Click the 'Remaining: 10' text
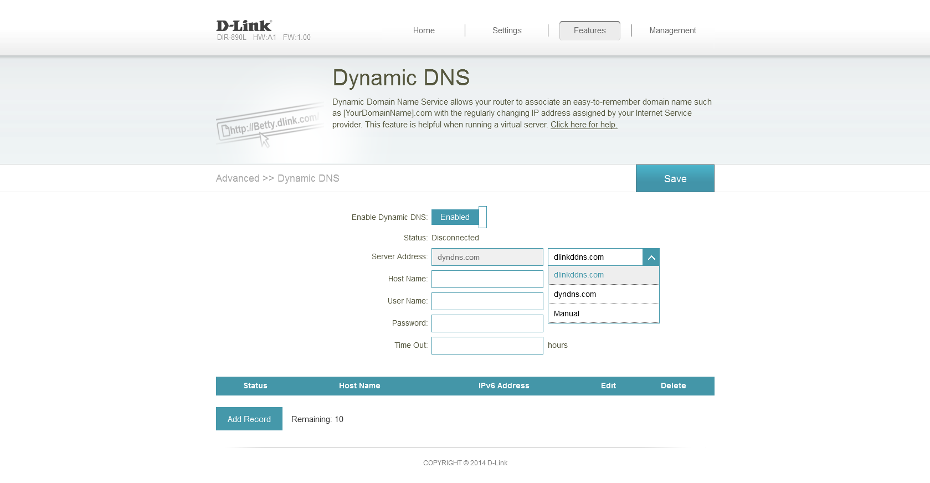The image size is (930, 483). 317,419
